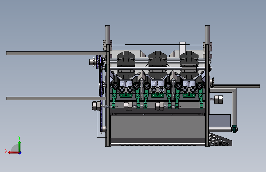Select the upper long horizontal bar on the left
266x172 pixels.
(56, 53)
